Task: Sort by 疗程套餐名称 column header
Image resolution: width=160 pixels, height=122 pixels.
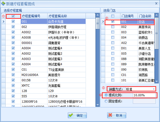Action: 66,16
